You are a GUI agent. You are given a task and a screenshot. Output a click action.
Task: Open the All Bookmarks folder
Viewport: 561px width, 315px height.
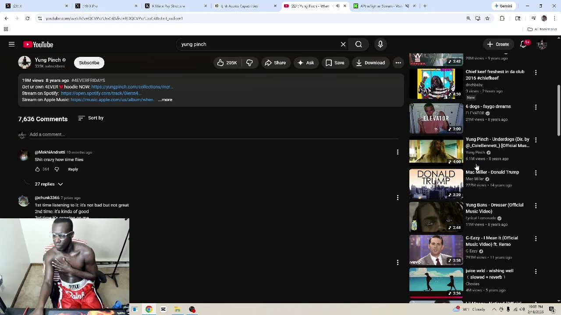tap(542, 29)
